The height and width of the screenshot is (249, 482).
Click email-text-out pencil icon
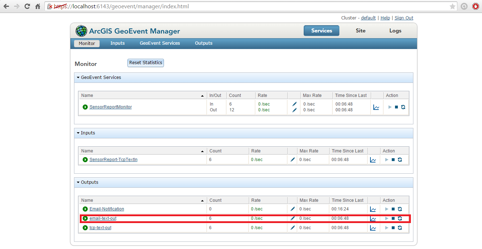tap(293, 218)
